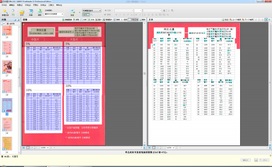Image resolution: width=272 pixels, height=167 pixels.
Task: Click the Open (打开) folder icon
Action: click(22, 11)
